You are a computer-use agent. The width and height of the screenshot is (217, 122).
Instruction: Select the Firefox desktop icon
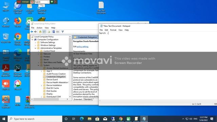[x=18, y=22]
